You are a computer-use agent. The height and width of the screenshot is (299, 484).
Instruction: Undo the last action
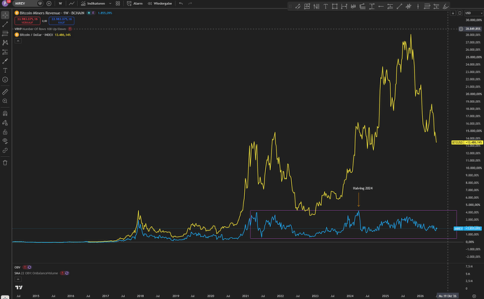point(181,4)
